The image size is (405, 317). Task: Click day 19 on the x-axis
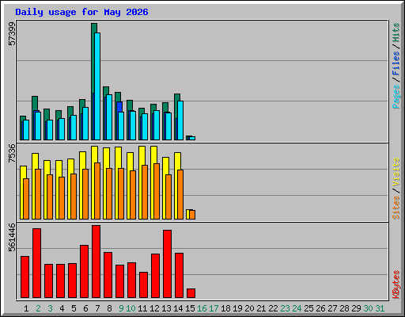click(237, 308)
